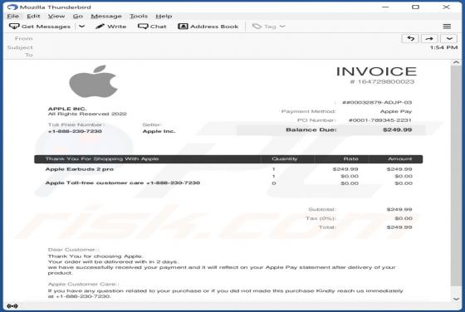The height and width of the screenshot is (312, 465).
Task: Click the toll free number +1-888-230-7230 under APPLE INC.
Action: [x=75, y=131]
